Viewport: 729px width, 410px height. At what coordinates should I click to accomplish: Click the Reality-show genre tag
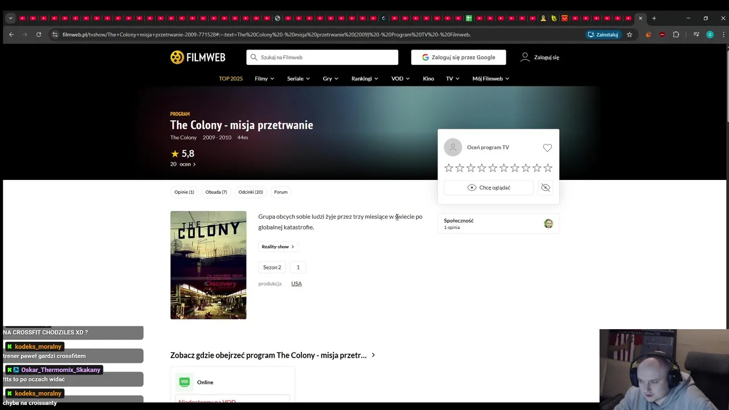tap(277, 247)
